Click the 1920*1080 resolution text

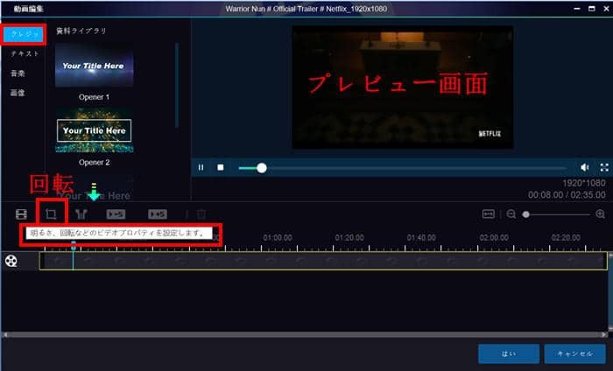pyautogui.click(x=584, y=183)
